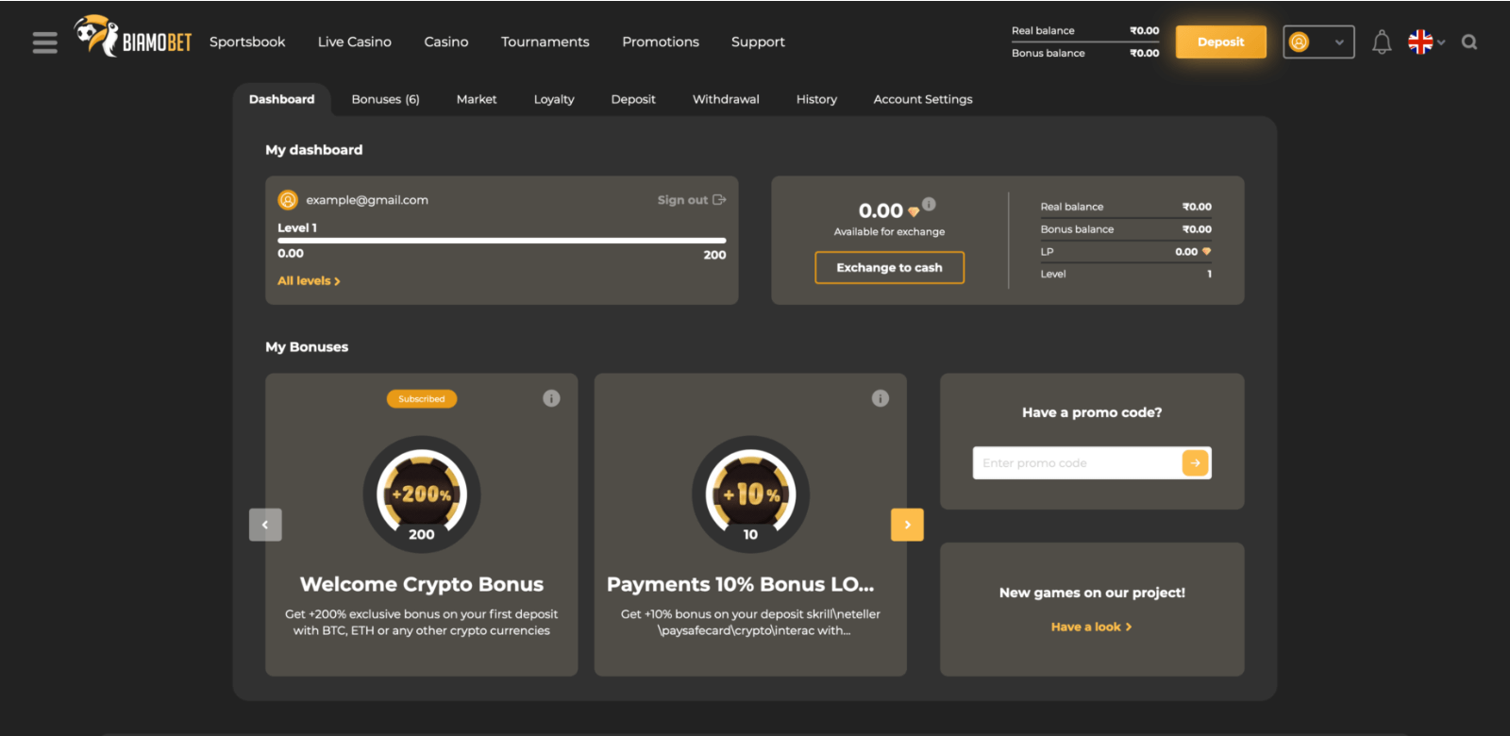
Task: Click the Level 1 progress bar
Action: pyautogui.click(x=502, y=241)
